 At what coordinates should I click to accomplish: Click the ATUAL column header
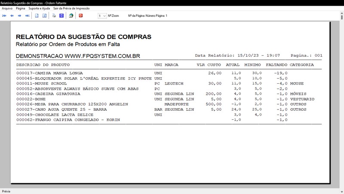[233, 65]
